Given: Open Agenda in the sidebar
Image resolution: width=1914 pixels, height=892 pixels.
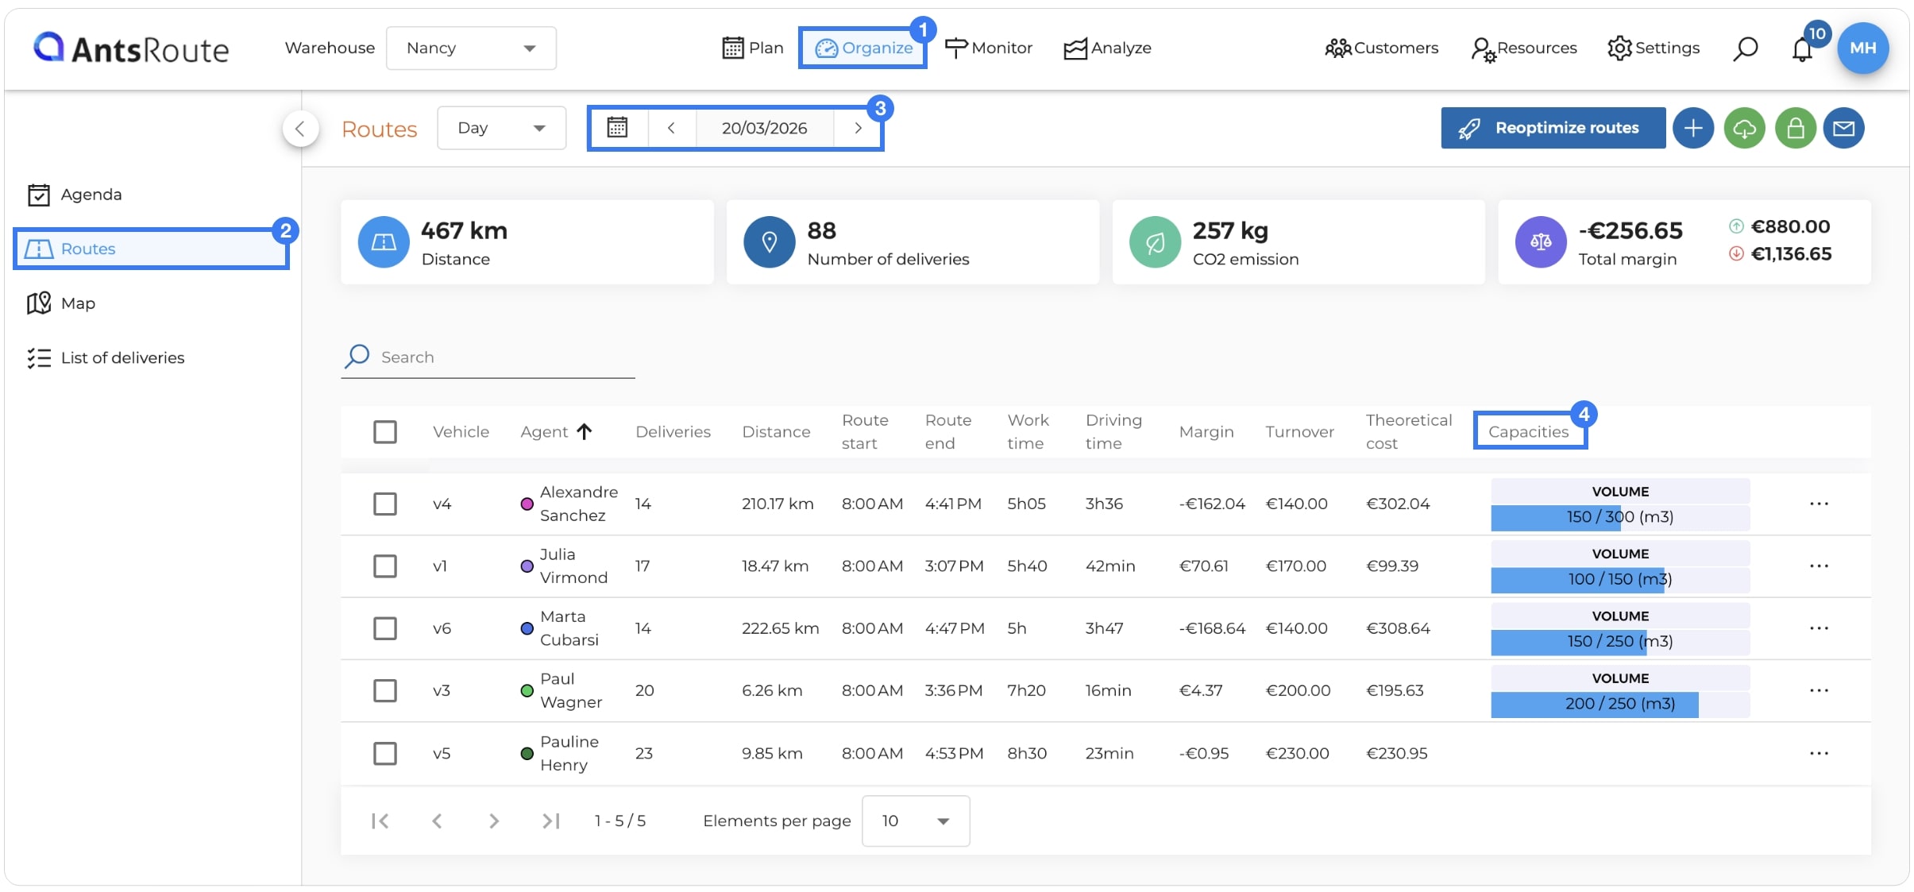Looking at the screenshot, I should [x=75, y=195].
